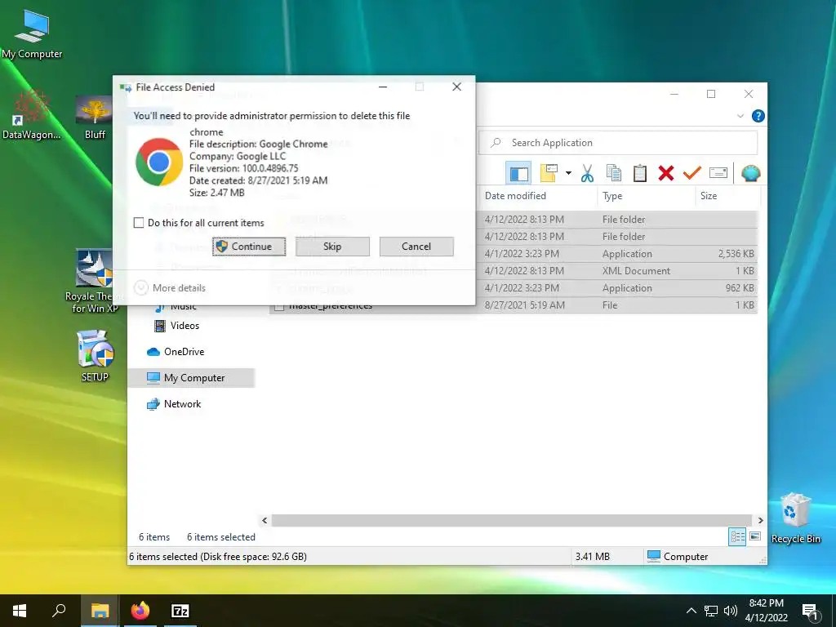The height and width of the screenshot is (627, 836).
Task: Open the Recycle Bin on the desktop
Action: 795,518
